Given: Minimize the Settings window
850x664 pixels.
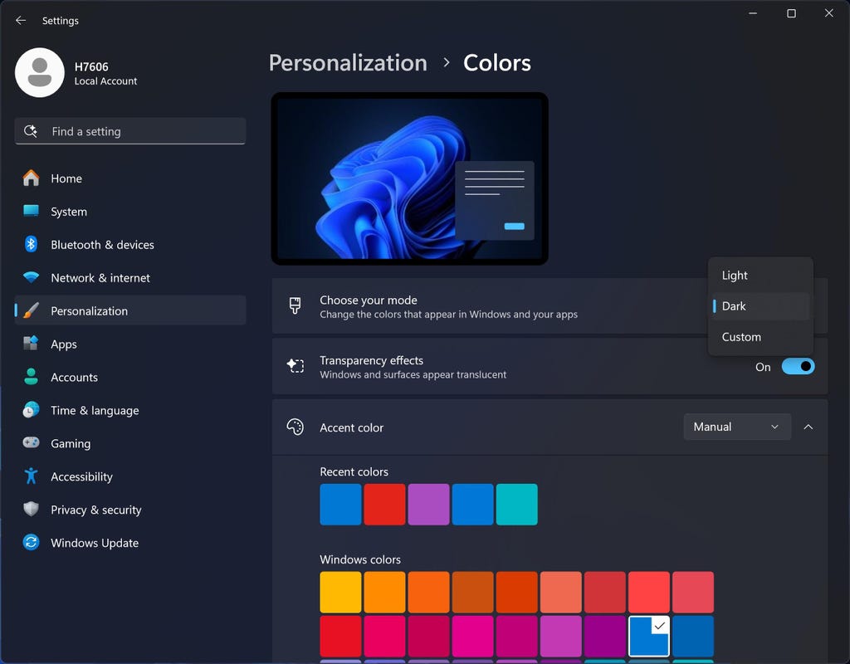Looking at the screenshot, I should pyautogui.click(x=753, y=13).
